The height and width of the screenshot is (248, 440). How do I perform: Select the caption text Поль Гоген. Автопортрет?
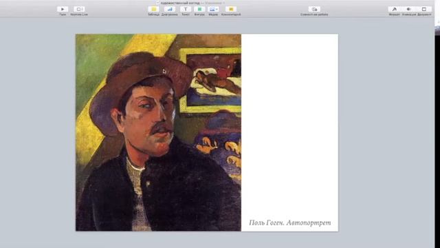coord(290,223)
